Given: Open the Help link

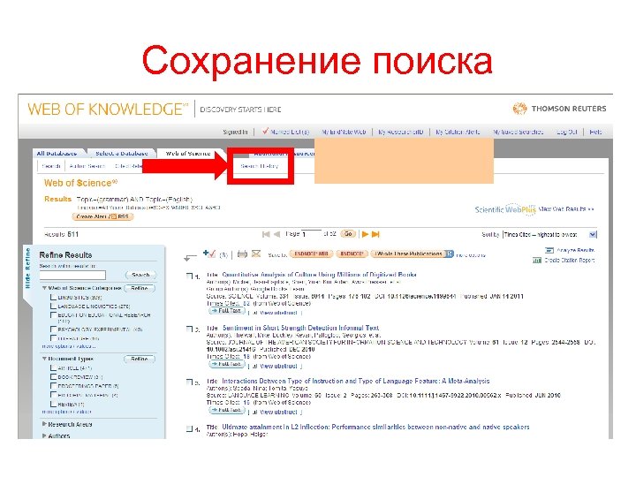Looking at the screenshot, I should tap(595, 132).
